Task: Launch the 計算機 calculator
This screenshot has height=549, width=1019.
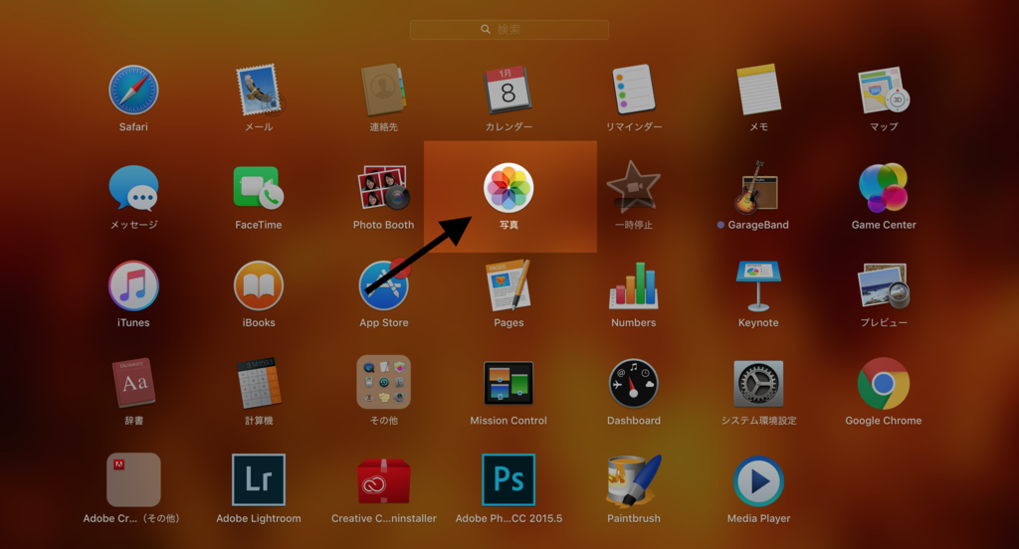Action: coord(259,383)
